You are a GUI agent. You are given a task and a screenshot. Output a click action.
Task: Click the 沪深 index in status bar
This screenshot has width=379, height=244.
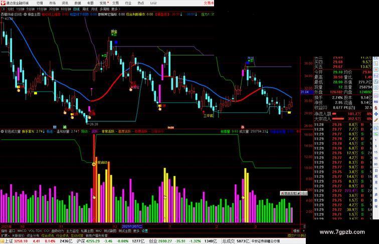(x=81, y=241)
